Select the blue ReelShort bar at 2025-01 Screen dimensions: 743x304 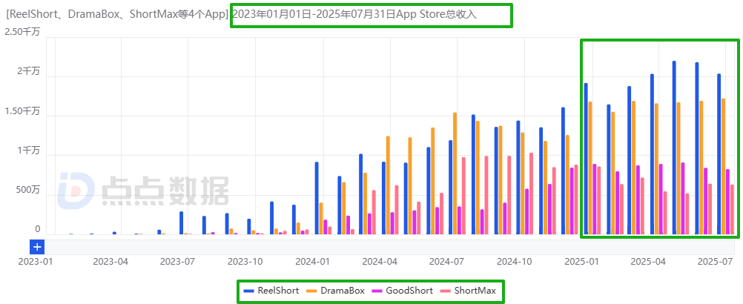[586, 159]
